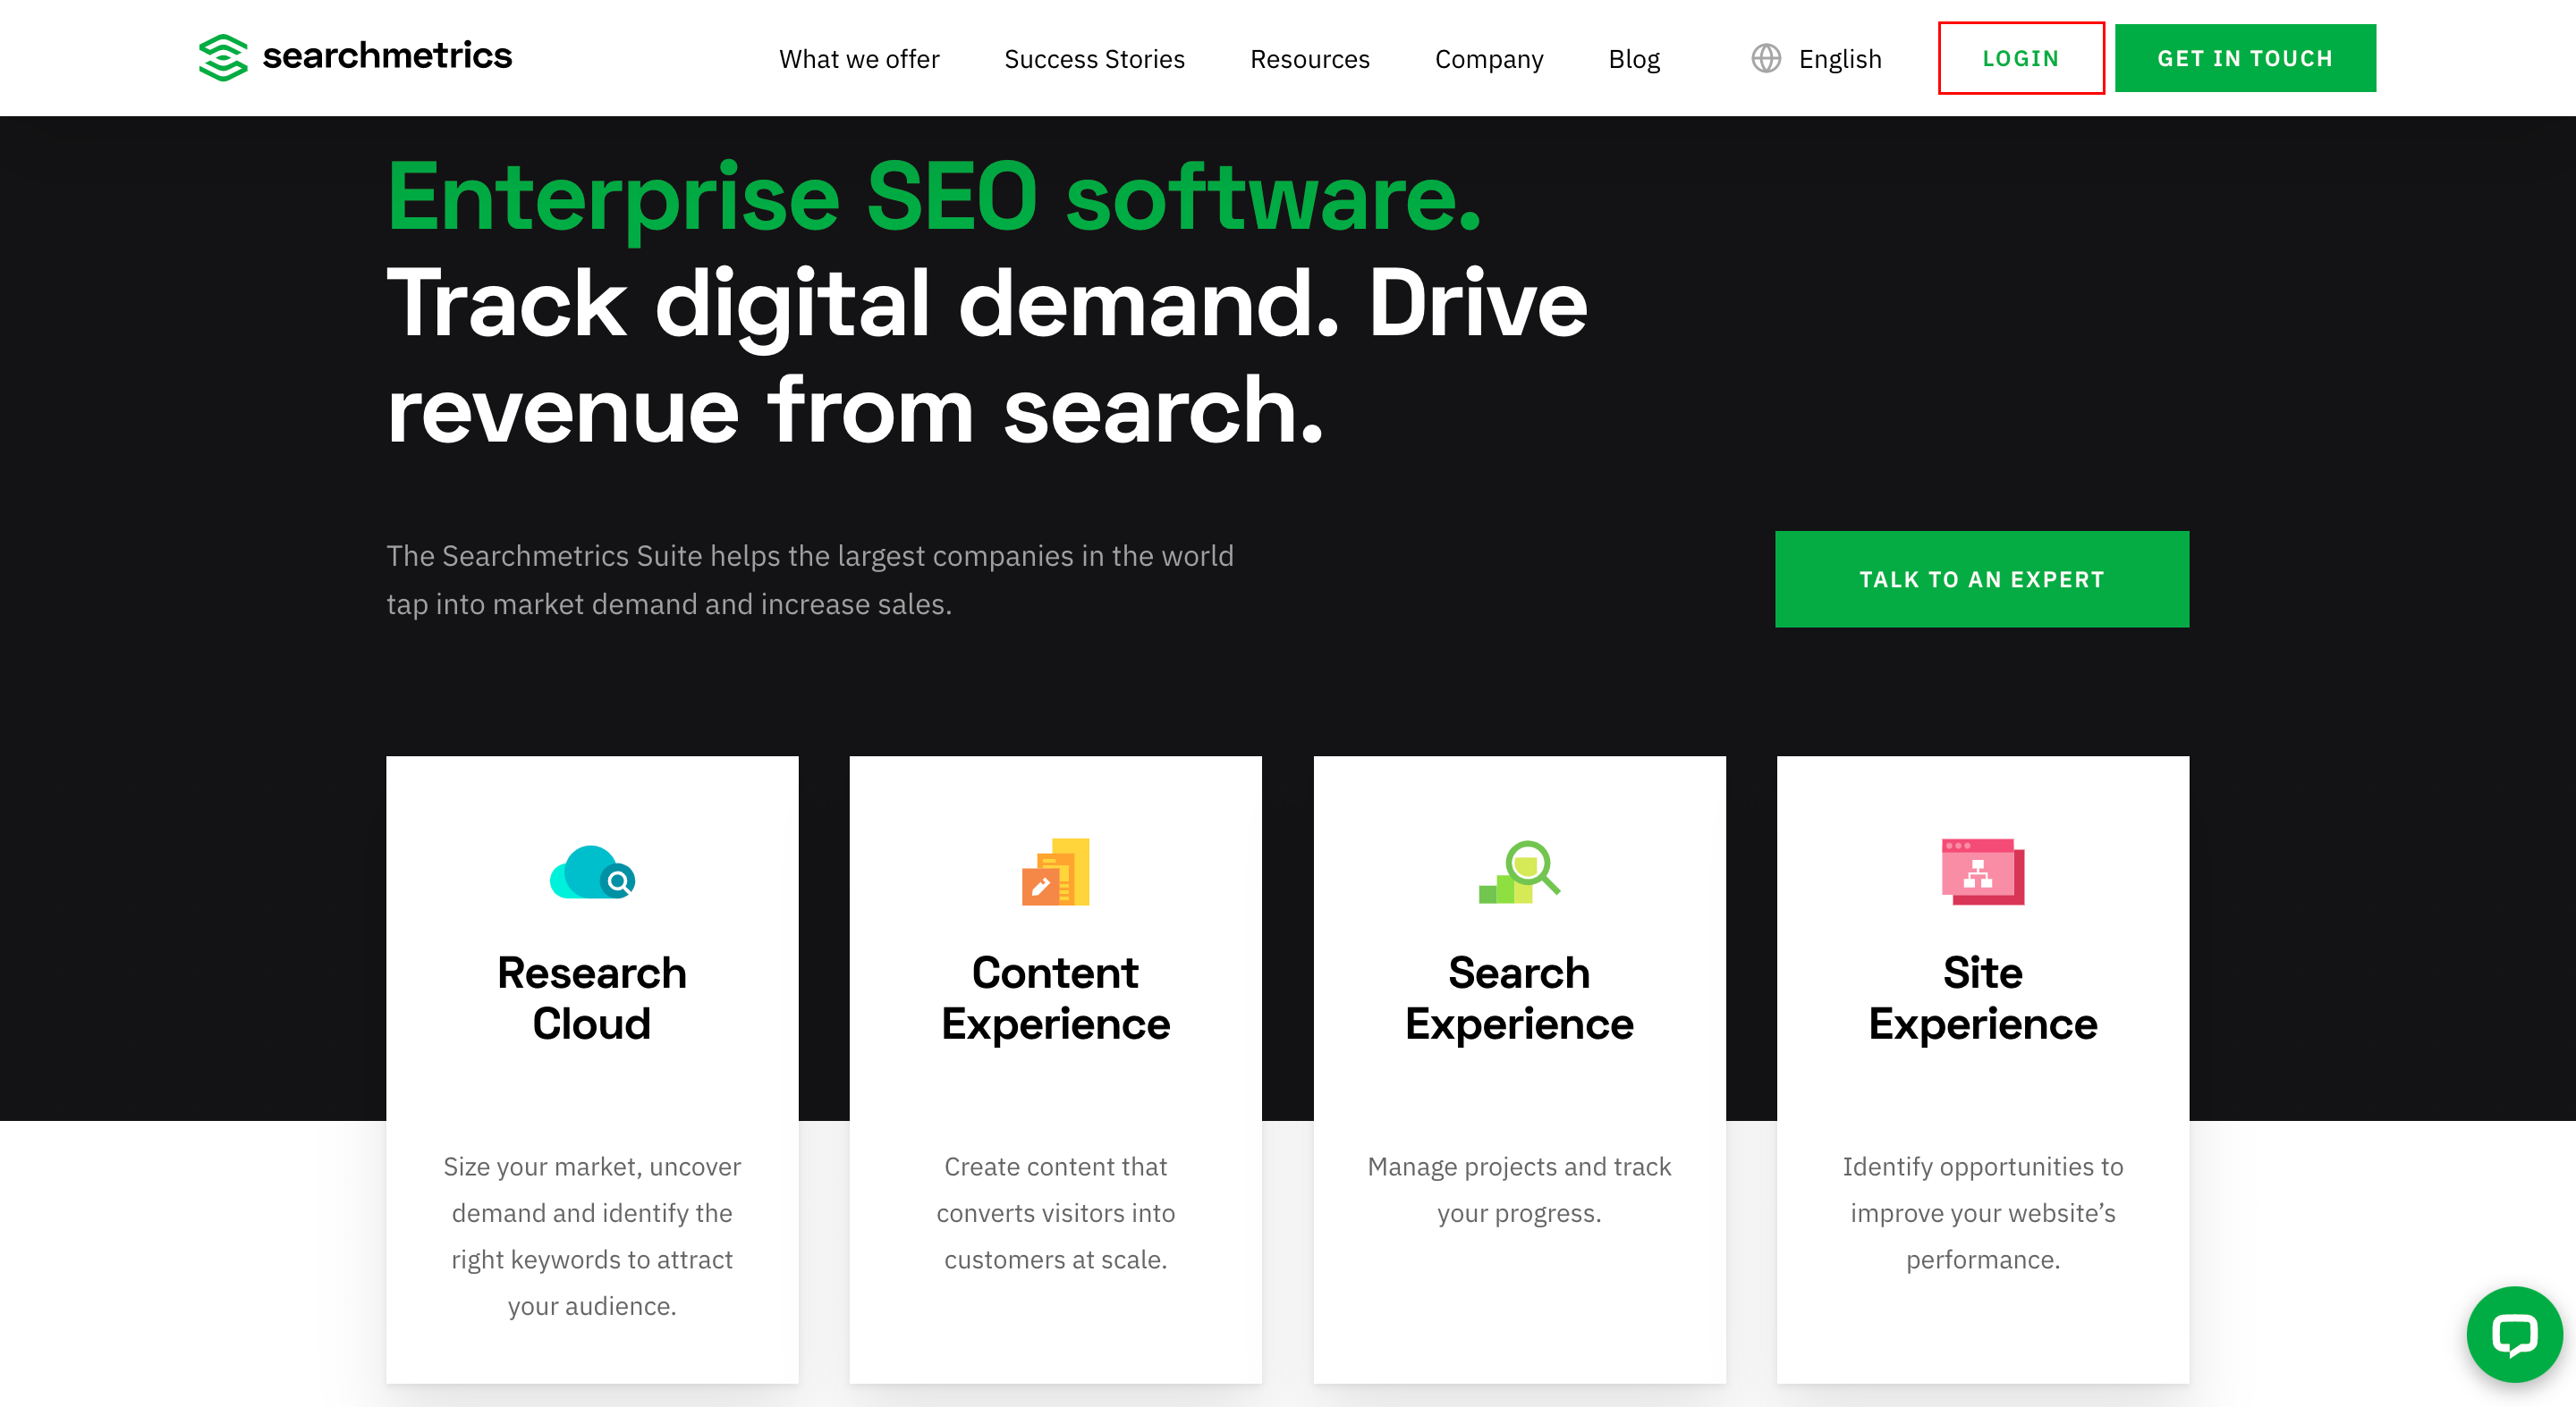Click the 'The Searchmetrics Suite helps' paragraph
2576x1407 pixels.
(x=810, y=579)
